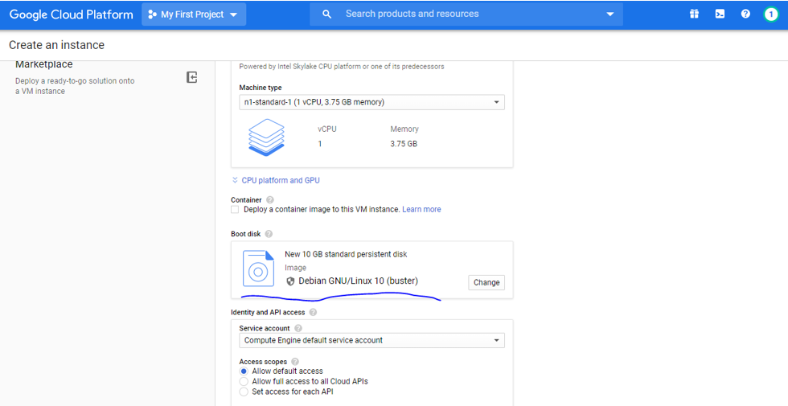The width and height of the screenshot is (788, 406).
Task: Enable Deploy a container image checkbox
Action: click(x=235, y=210)
